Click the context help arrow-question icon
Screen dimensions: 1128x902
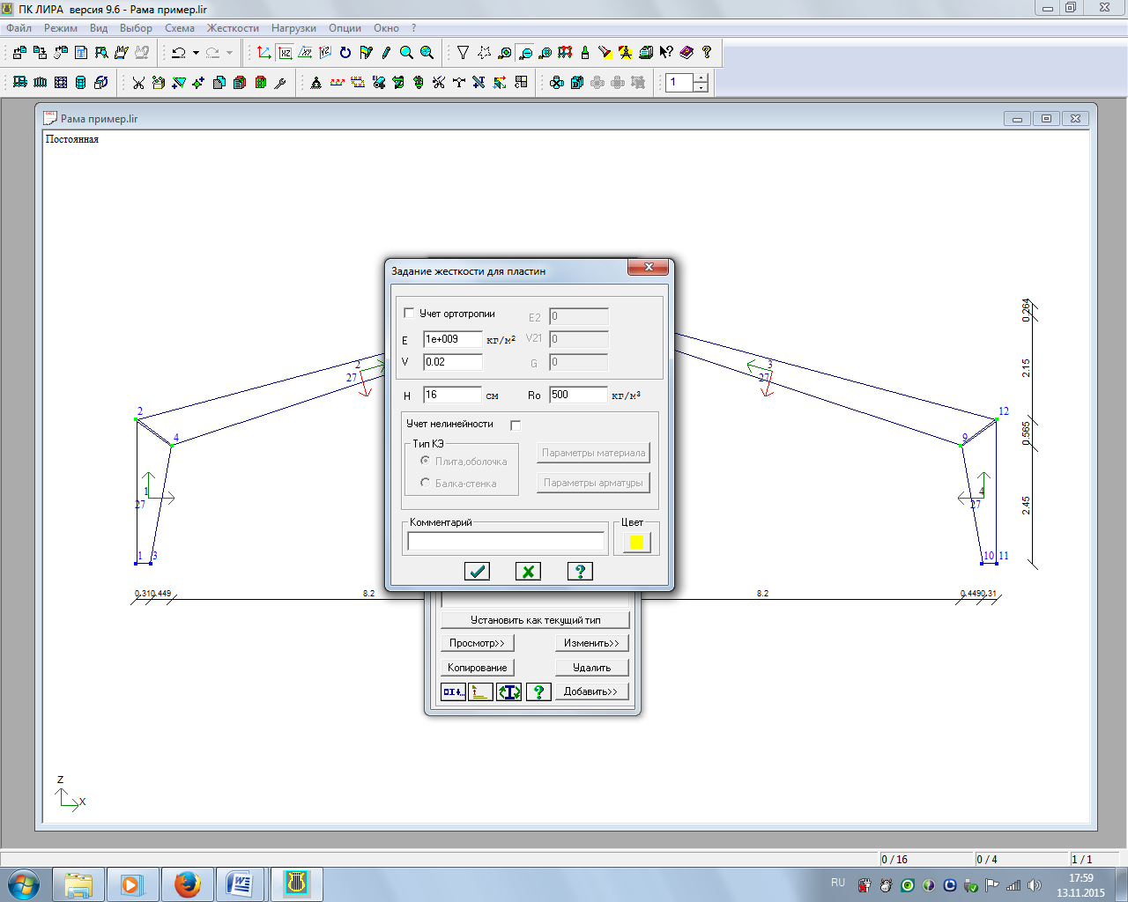pos(666,53)
